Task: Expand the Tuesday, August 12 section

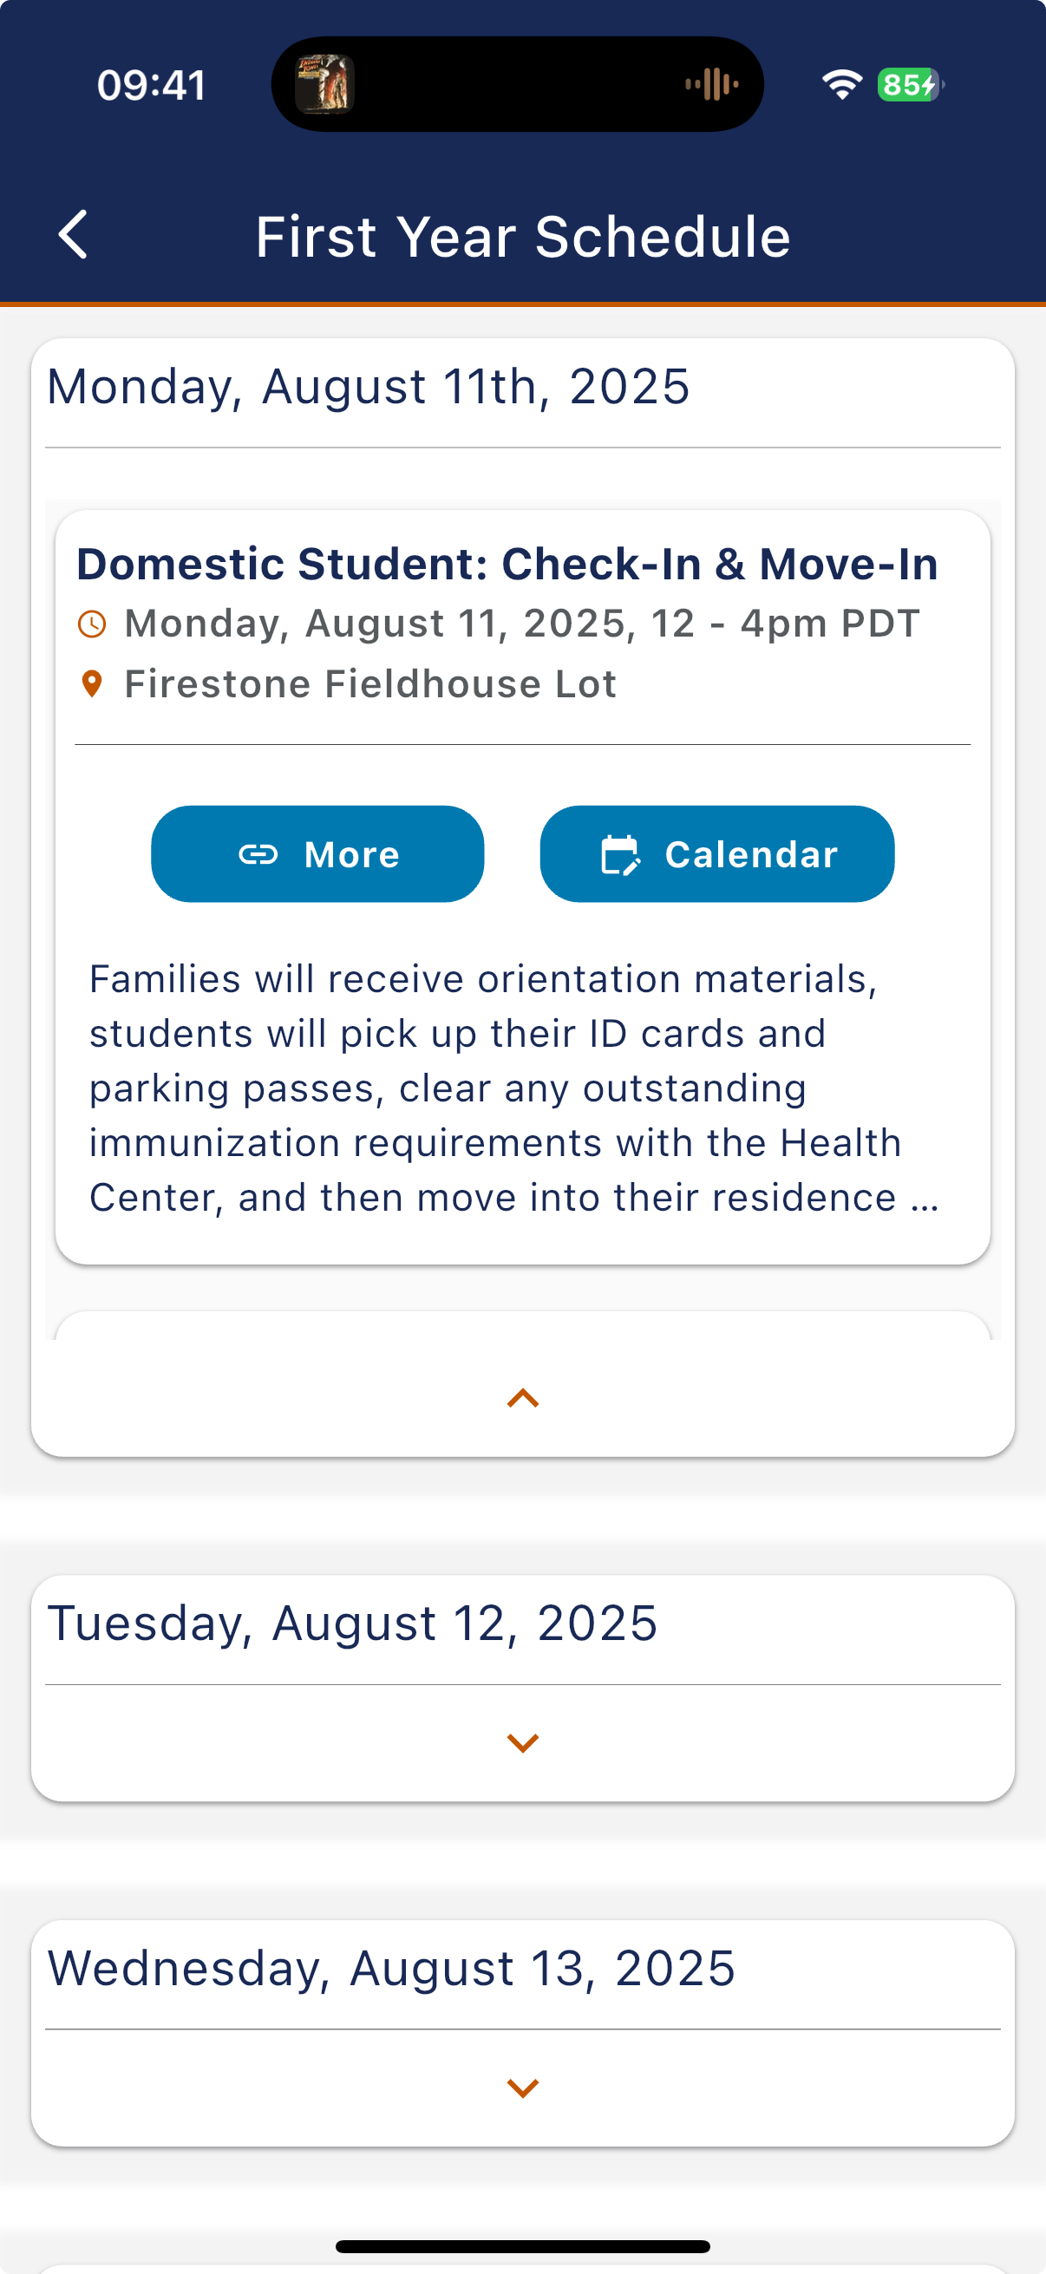Action: 522,1742
